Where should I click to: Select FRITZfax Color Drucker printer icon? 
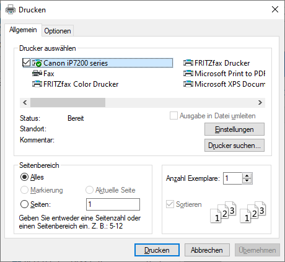pos(37,84)
